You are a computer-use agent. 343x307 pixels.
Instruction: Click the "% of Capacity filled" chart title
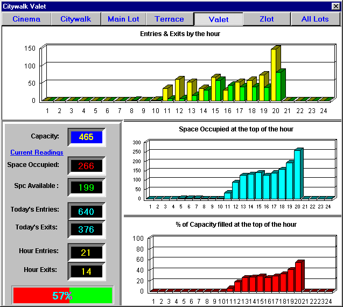(236, 225)
